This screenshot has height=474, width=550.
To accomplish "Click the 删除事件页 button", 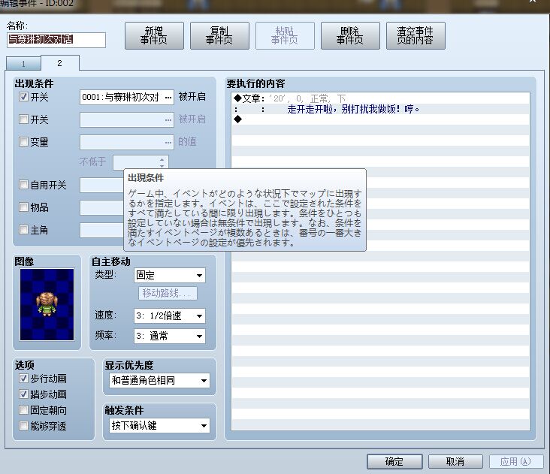I will coord(350,35).
